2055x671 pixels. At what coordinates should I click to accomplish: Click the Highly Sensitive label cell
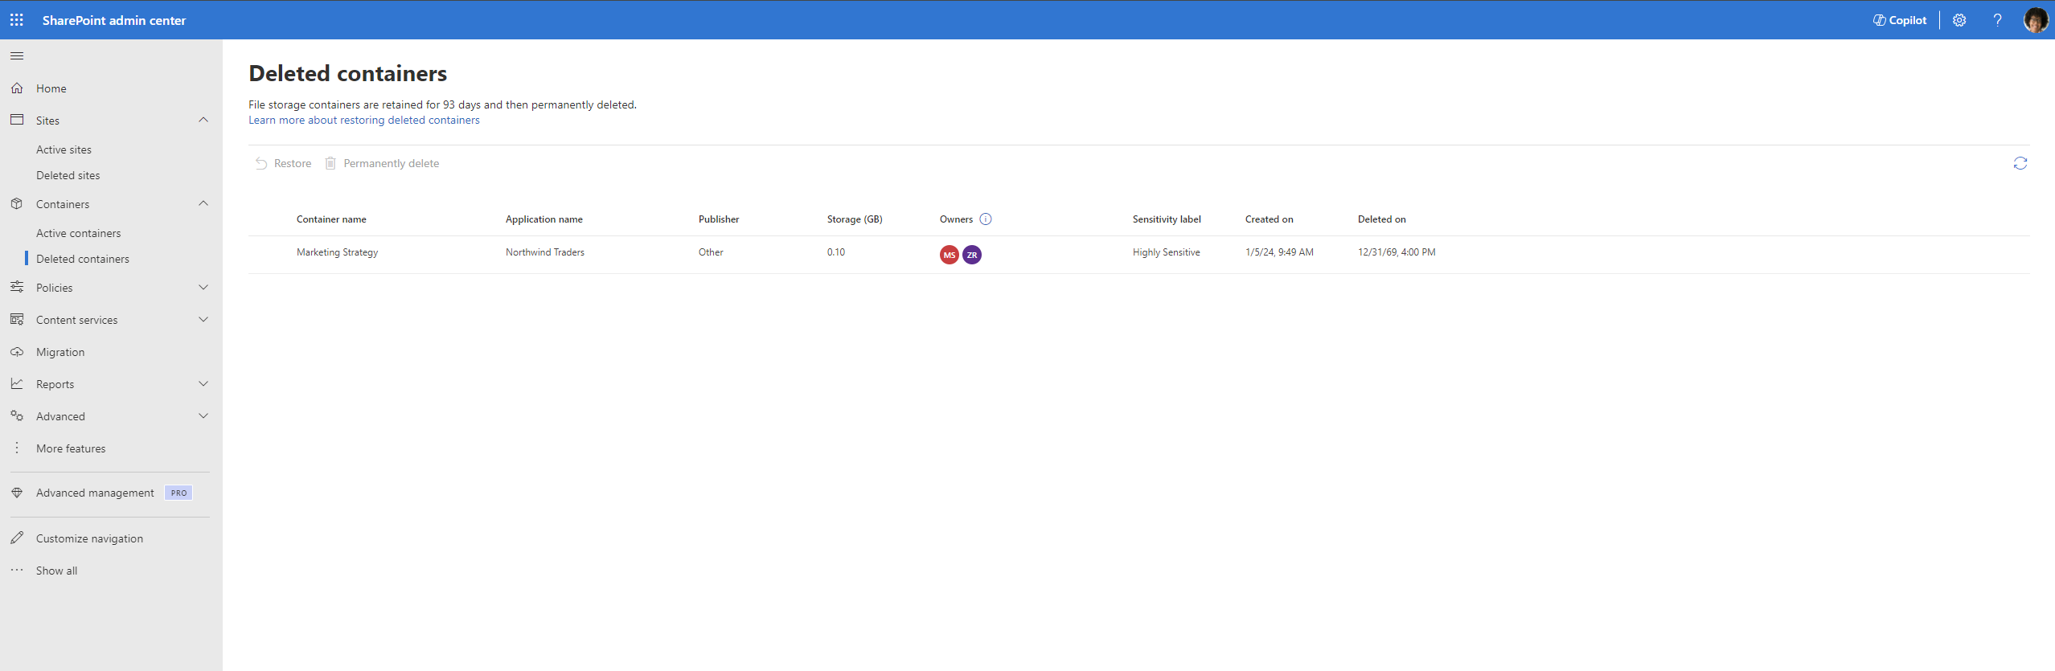[x=1167, y=252]
